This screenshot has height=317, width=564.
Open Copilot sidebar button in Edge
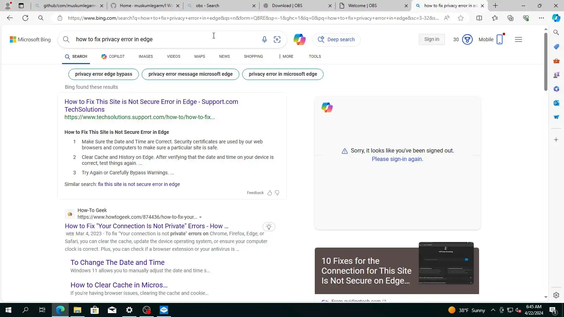click(x=556, y=18)
